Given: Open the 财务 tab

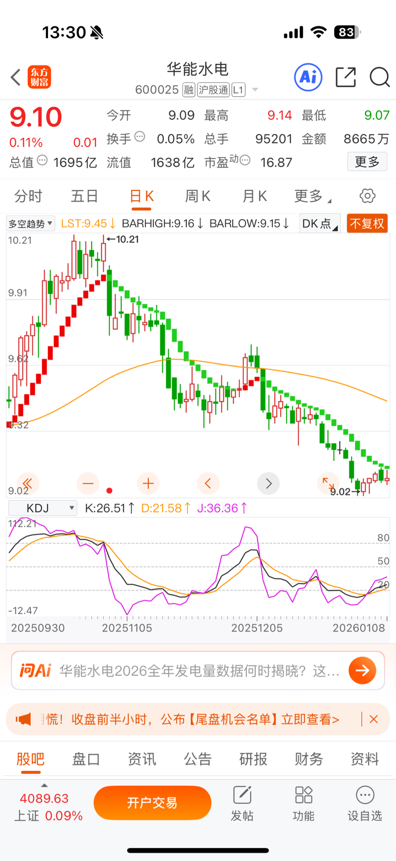Looking at the screenshot, I should point(309,759).
